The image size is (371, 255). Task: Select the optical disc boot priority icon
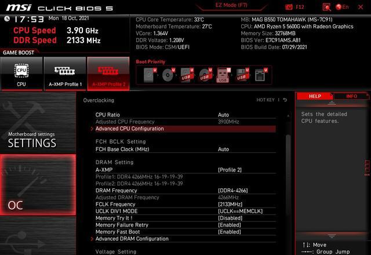[169, 75]
